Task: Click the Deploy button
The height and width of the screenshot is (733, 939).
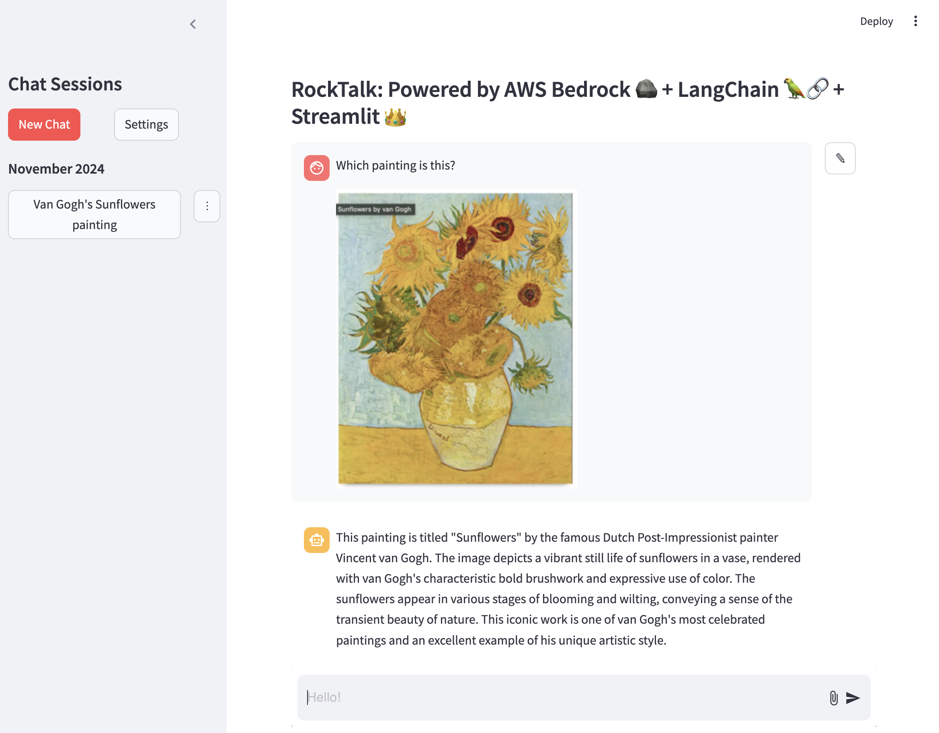Action: tap(876, 21)
